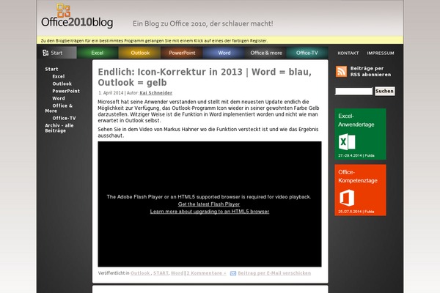Open the Office-TV tab
Viewport: 440px width, 293px height.
tap(307, 53)
